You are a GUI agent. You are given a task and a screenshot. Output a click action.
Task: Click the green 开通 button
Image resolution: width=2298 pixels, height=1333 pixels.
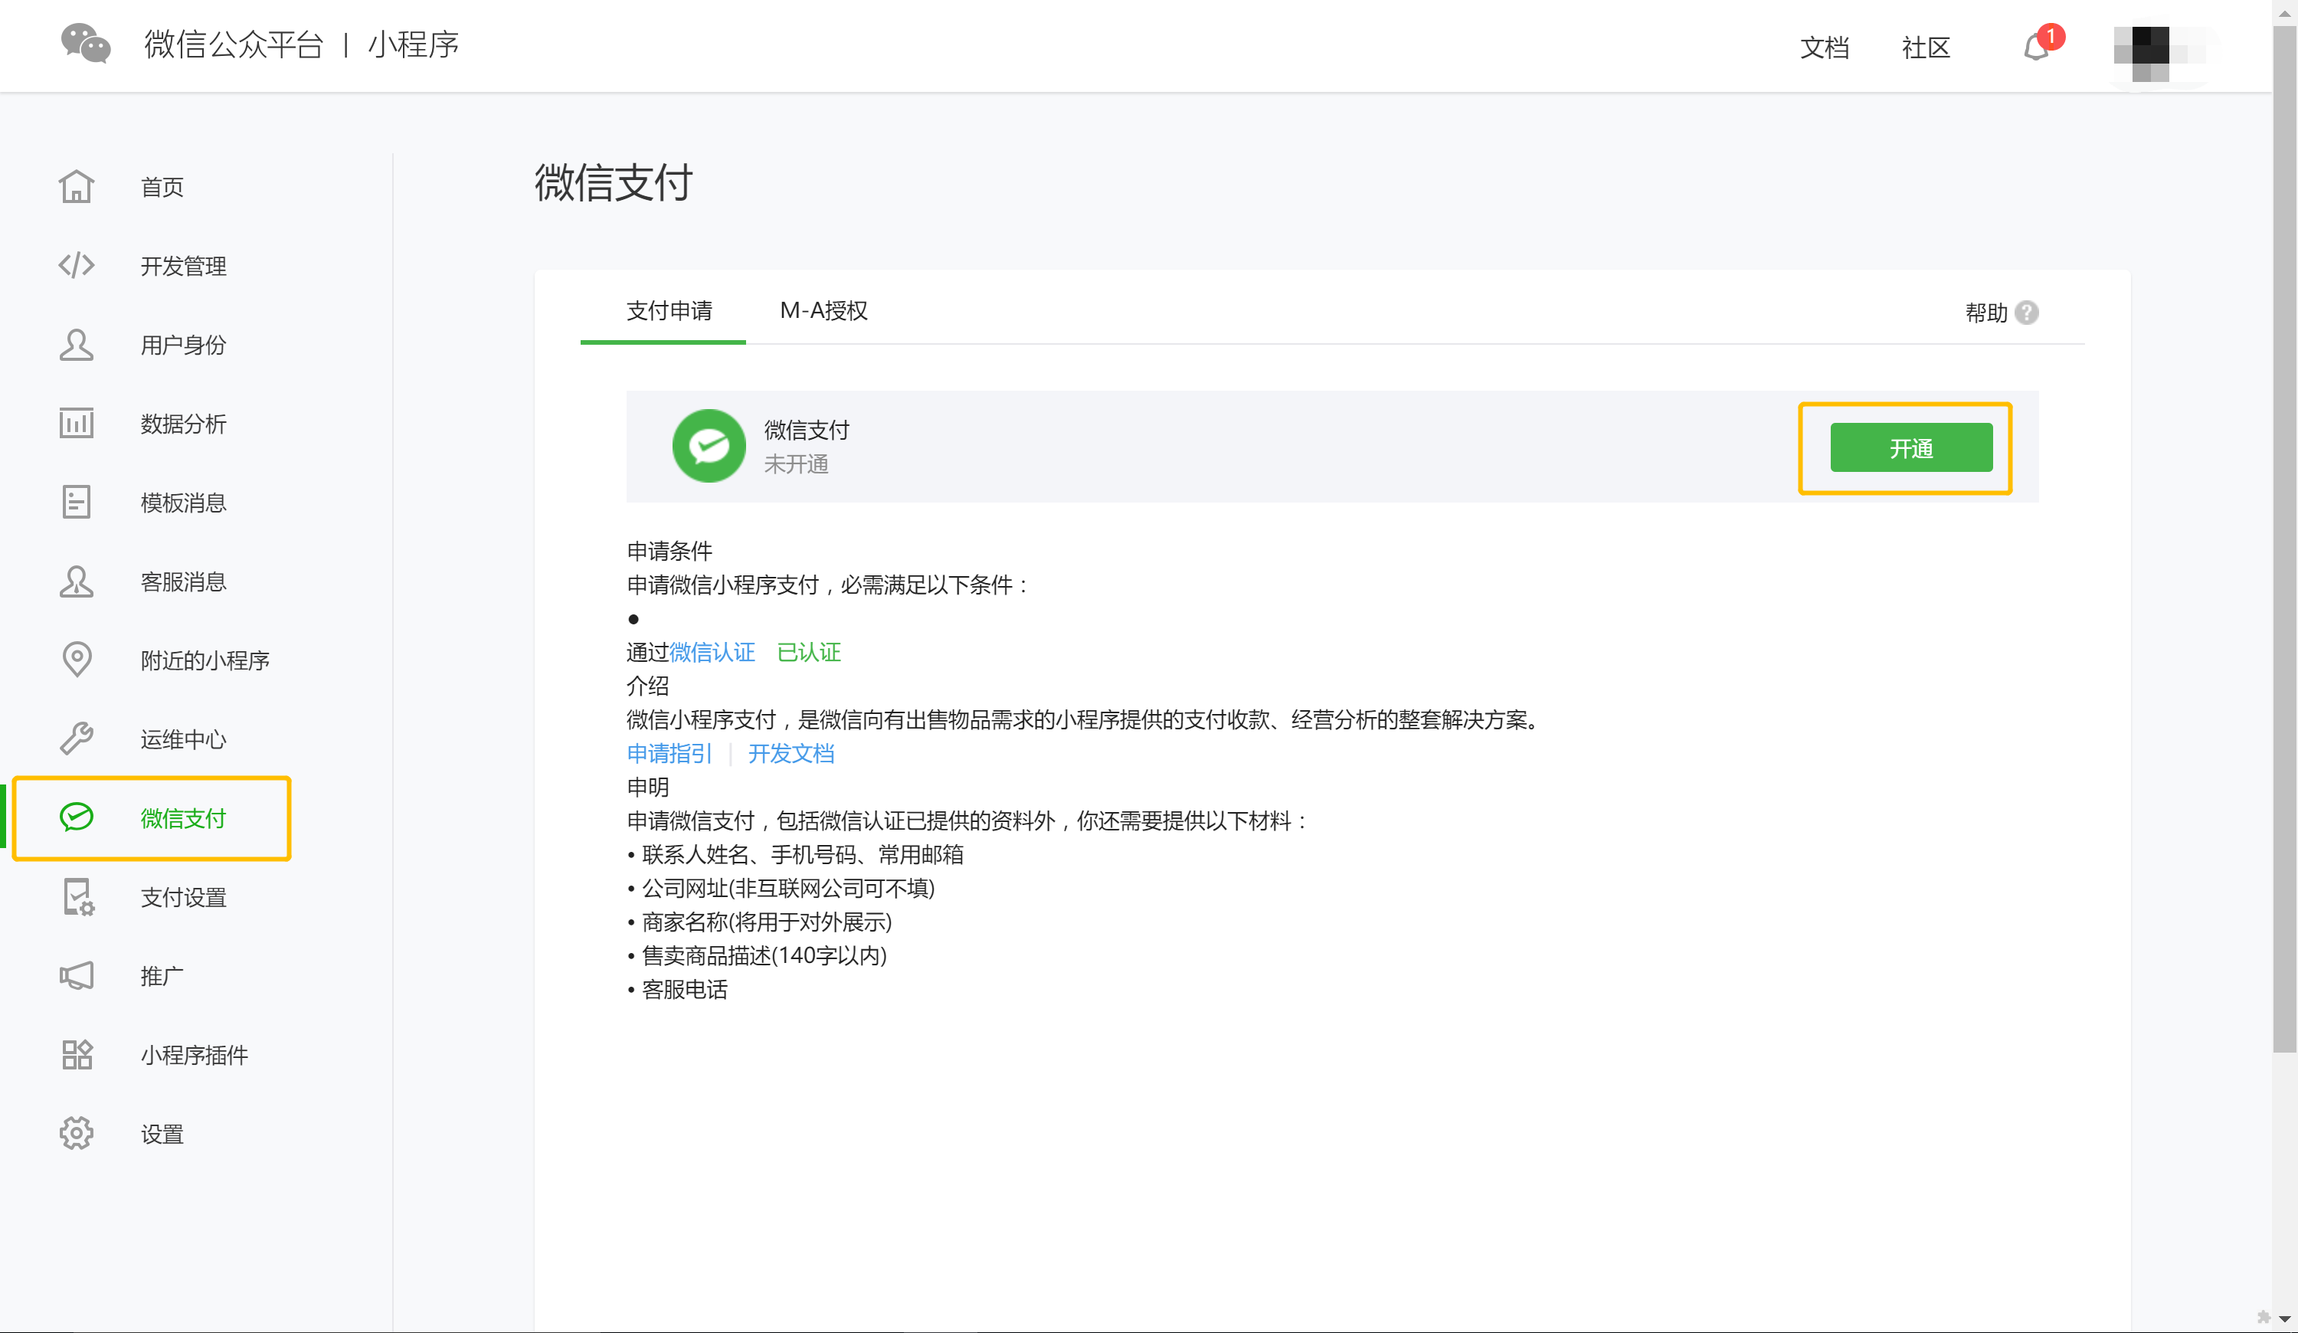point(1911,447)
